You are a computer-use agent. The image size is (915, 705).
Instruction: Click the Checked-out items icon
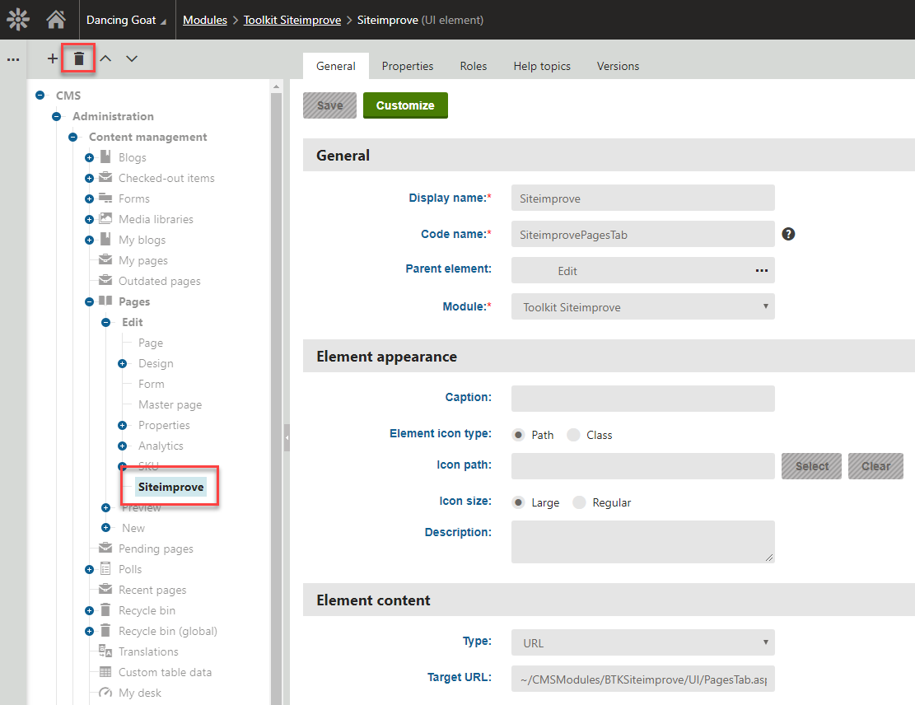coord(105,177)
